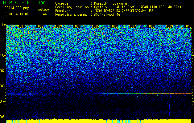The width and height of the screenshot is (194, 123).
Task: Click the yellow signal level bar graph
Action: (x=99, y=121)
